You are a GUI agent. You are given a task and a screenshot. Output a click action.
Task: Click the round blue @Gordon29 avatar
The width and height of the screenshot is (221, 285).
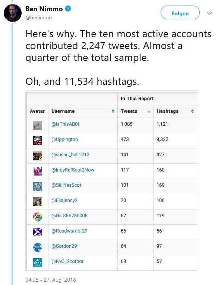(38, 247)
